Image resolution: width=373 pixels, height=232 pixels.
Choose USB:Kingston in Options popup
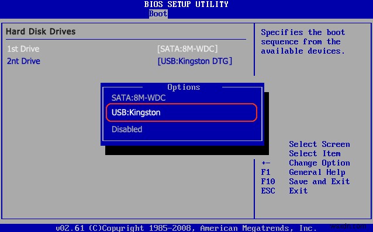(181, 113)
